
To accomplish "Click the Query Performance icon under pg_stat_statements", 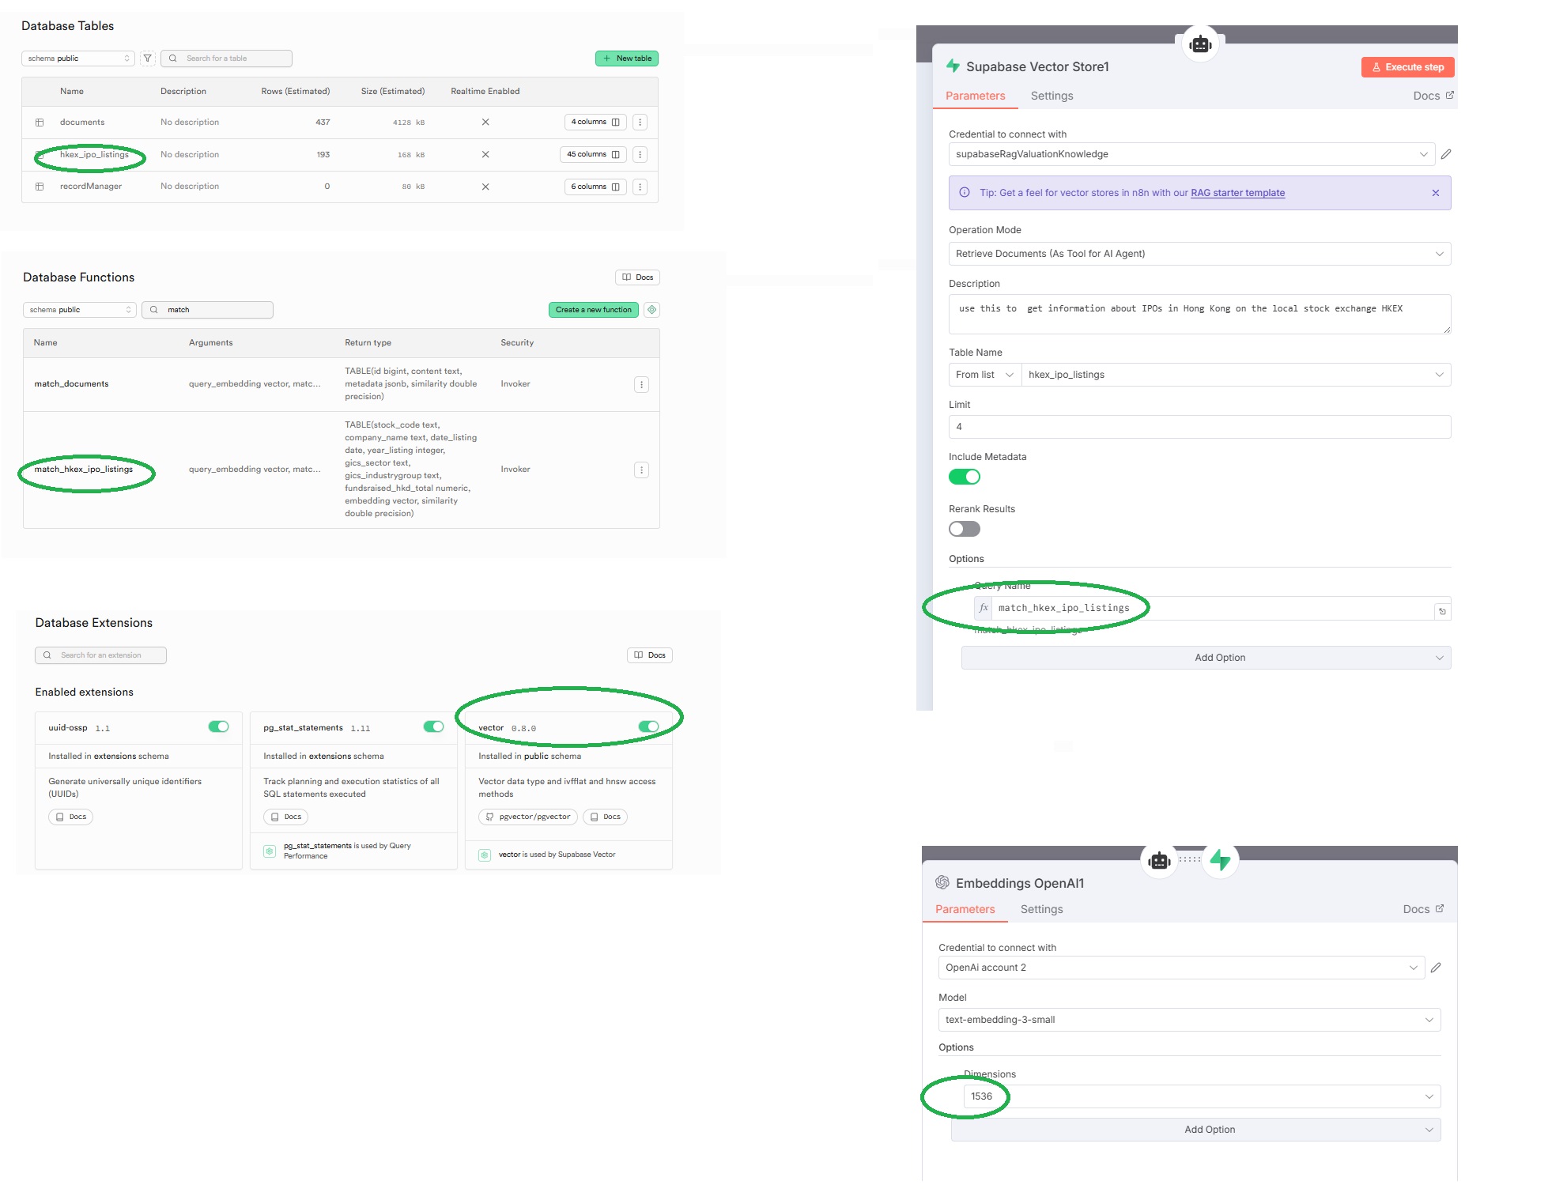I will pos(270,851).
